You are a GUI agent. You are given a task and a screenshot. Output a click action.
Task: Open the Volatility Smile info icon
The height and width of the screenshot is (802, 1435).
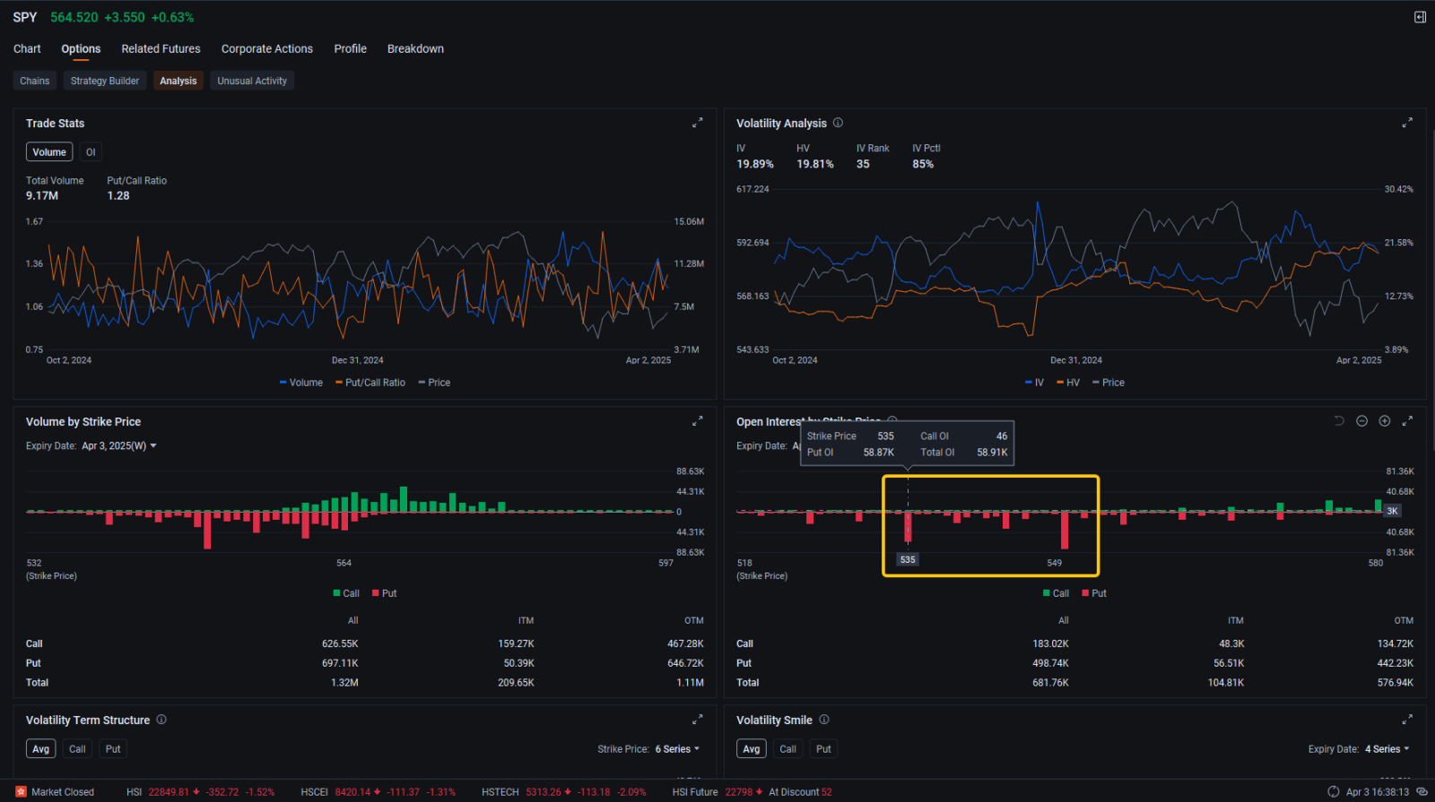[x=824, y=720]
